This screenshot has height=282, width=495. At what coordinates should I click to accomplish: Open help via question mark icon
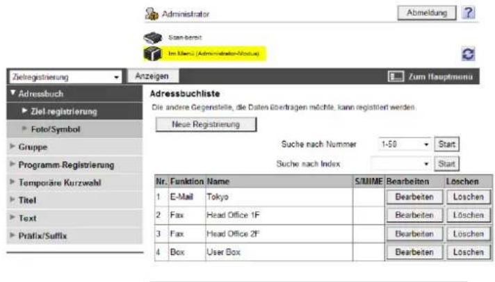click(469, 13)
